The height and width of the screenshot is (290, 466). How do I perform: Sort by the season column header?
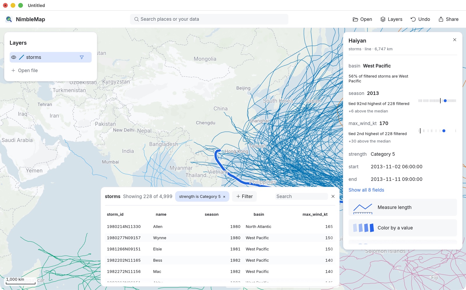(211, 214)
